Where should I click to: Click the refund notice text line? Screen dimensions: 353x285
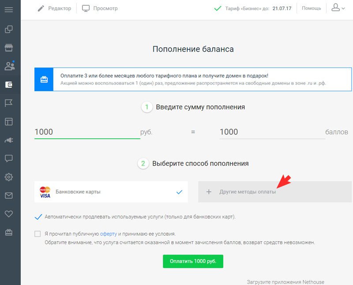tap(180, 243)
